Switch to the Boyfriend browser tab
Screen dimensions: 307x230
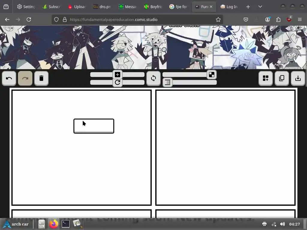point(153,7)
